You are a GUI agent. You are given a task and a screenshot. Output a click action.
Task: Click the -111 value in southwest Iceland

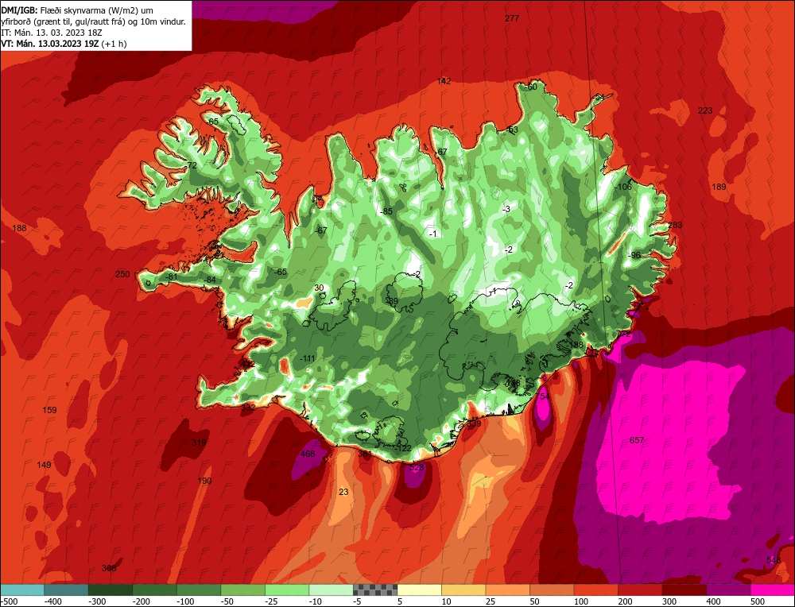pos(307,358)
